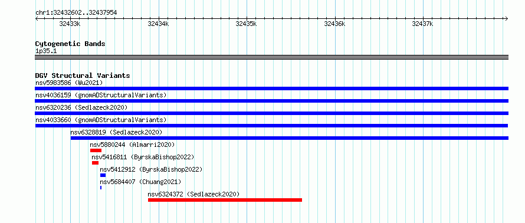Open nsv5684407 (Chuang2021) variant label

(x=140, y=182)
